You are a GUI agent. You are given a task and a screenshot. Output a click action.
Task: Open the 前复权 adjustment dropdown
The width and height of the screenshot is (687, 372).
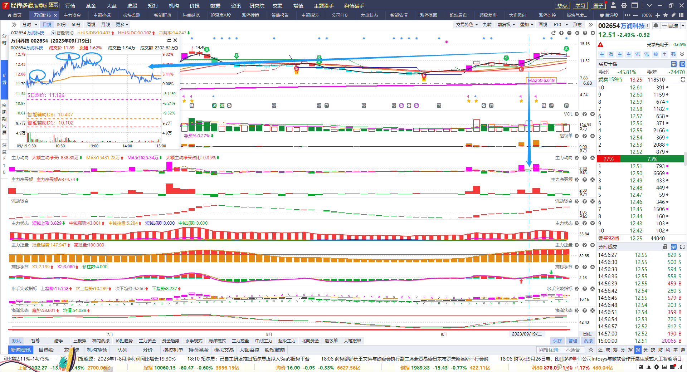click(x=506, y=25)
